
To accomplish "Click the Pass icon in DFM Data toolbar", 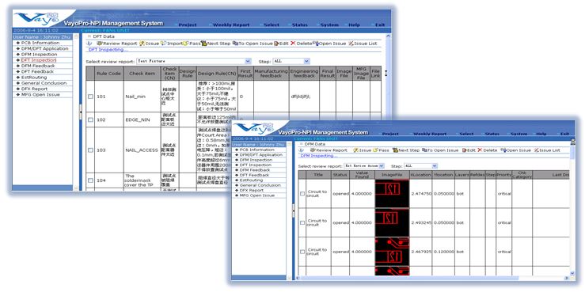I will point(376,150).
